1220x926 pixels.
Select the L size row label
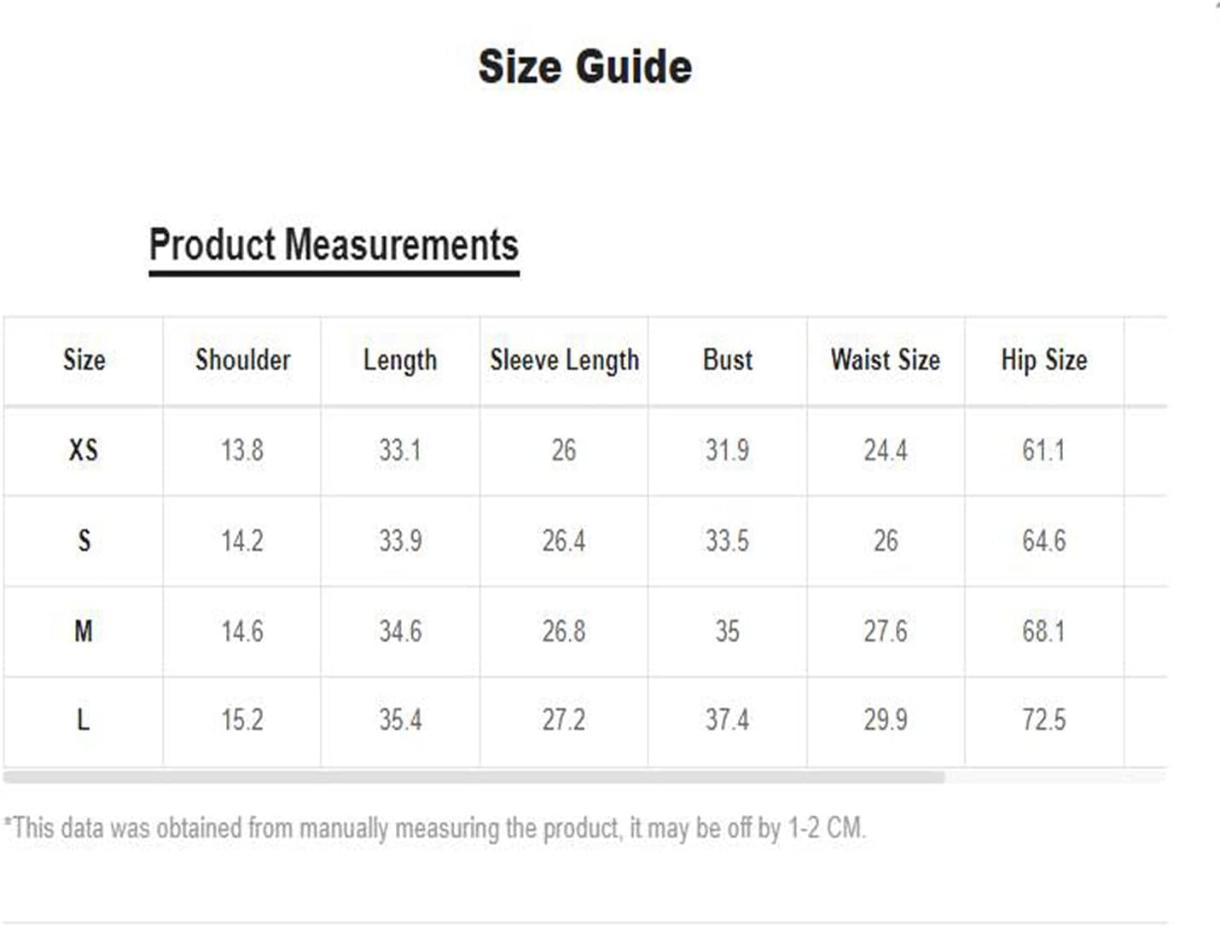coord(84,721)
